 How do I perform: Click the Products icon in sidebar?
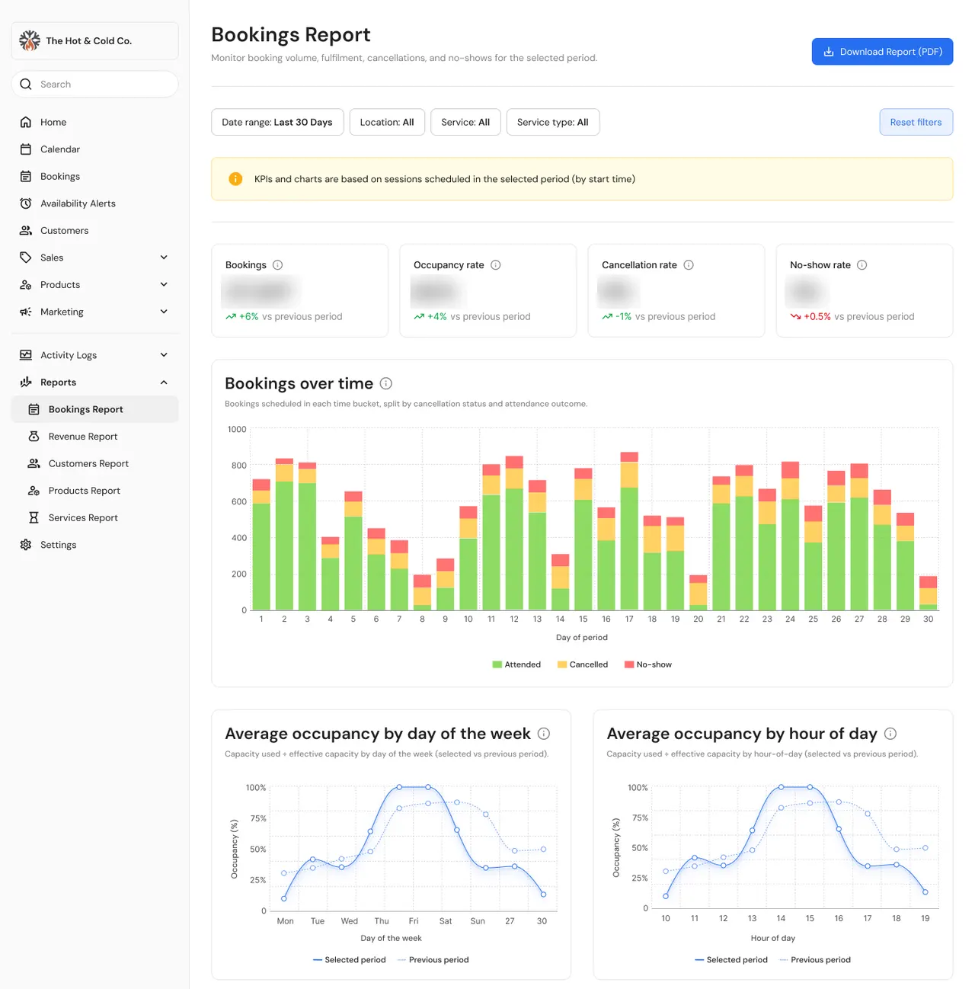coord(26,284)
